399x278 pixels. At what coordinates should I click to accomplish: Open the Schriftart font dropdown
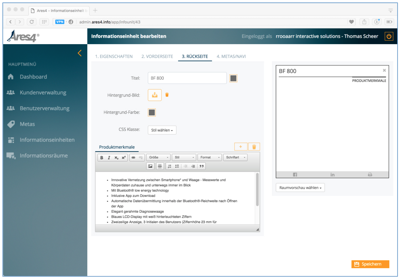click(x=235, y=158)
